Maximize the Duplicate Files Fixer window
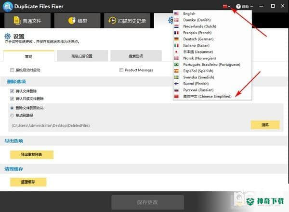The height and width of the screenshot is (212, 289). click(x=273, y=6)
